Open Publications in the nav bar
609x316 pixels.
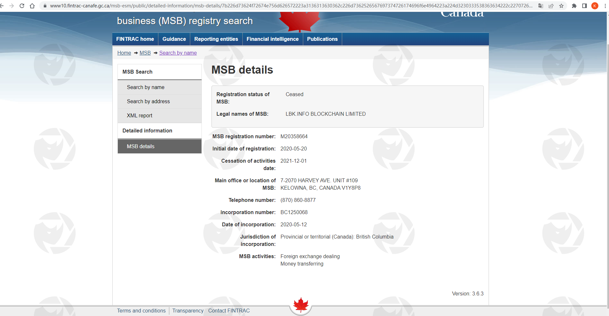click(322, 39)
